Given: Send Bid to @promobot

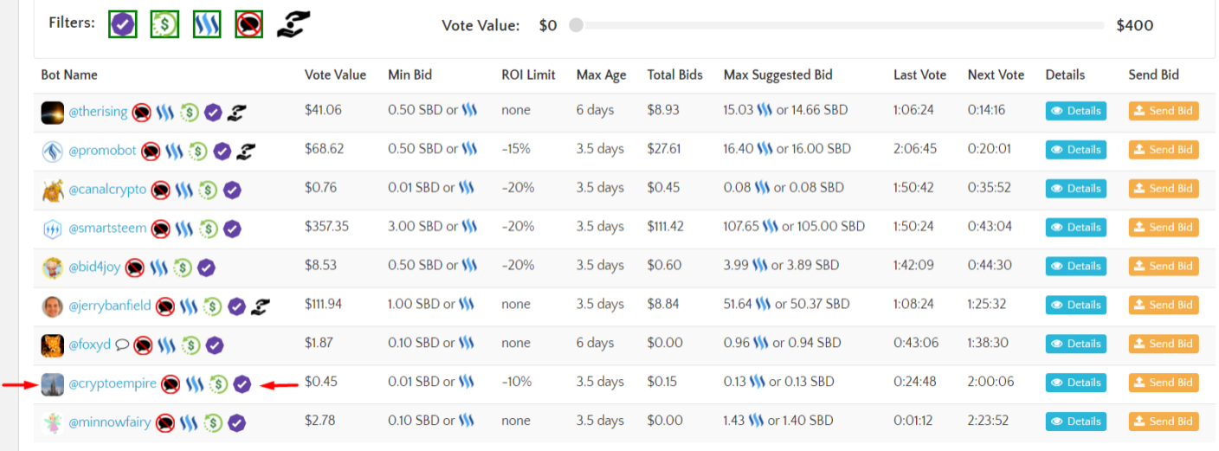Looking at the screenshot, I should (1164, 150).
